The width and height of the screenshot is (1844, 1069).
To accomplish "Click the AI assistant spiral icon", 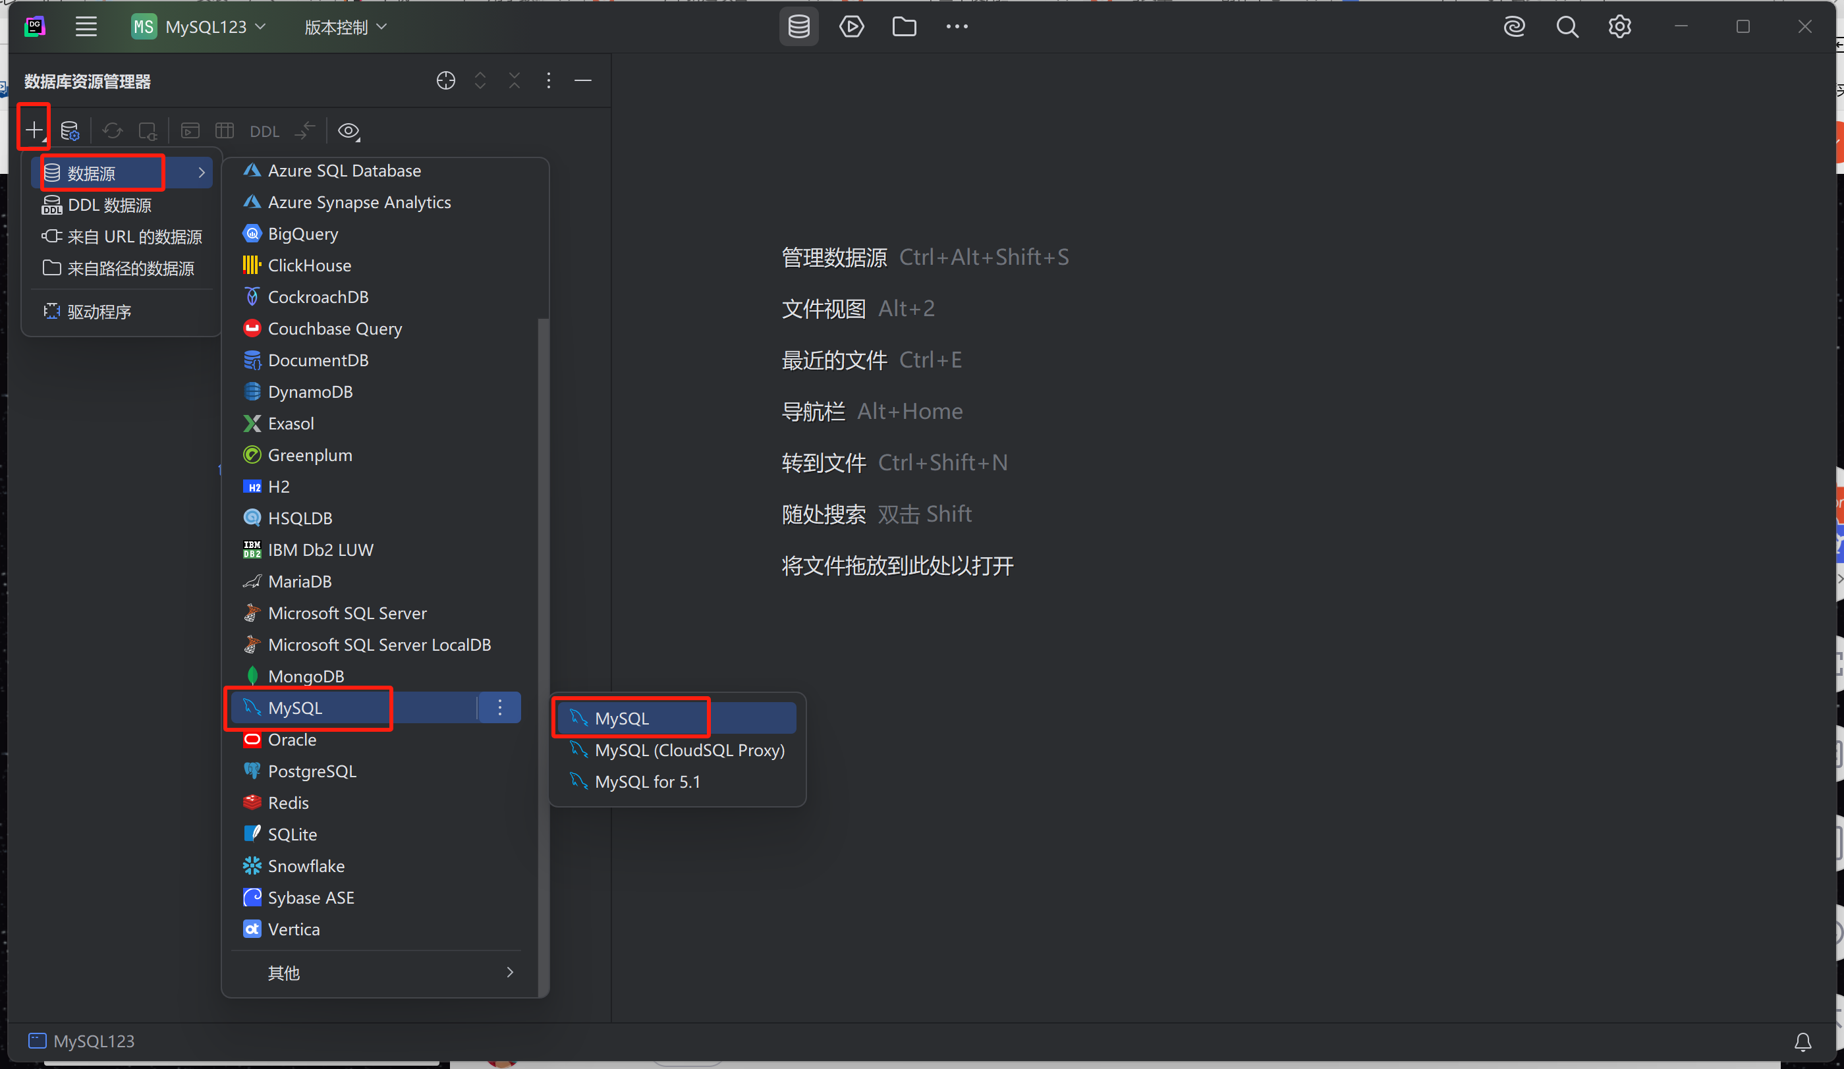I will (x=1514, y=27).
